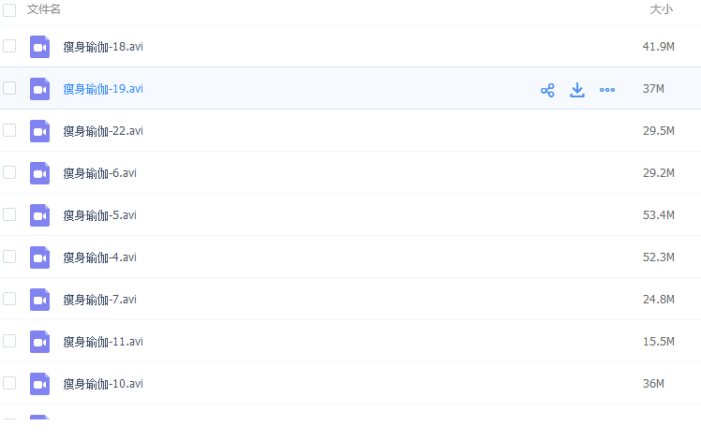The height and width of the screenshot is (441, 701).
Task: Click the video icon for 瘦身瑜伽-6.avi
Action: (x=39, y=173)
